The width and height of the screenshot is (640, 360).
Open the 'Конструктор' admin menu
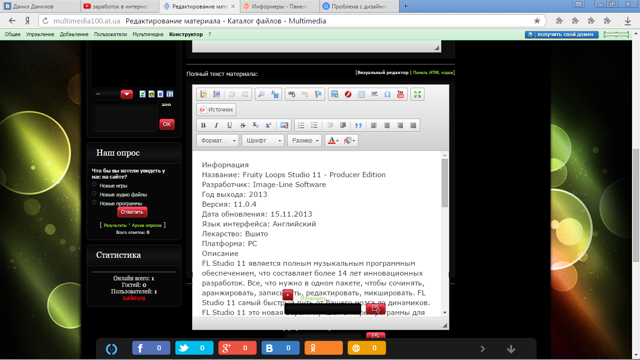(x=186, y=34)
